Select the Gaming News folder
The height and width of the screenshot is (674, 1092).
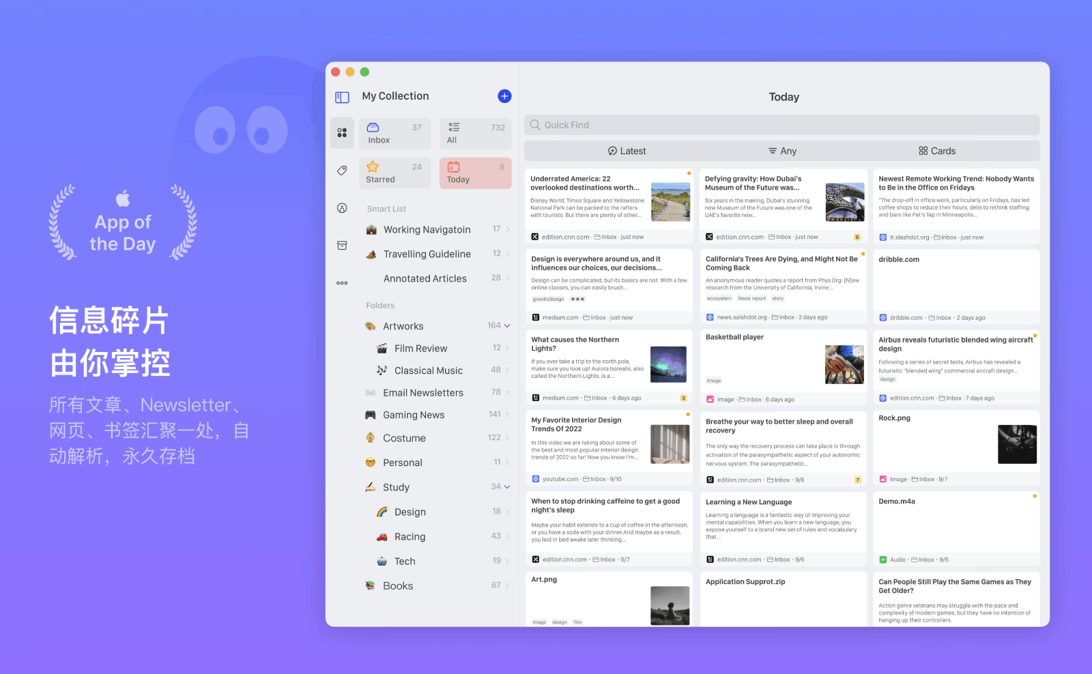point(414,415)
